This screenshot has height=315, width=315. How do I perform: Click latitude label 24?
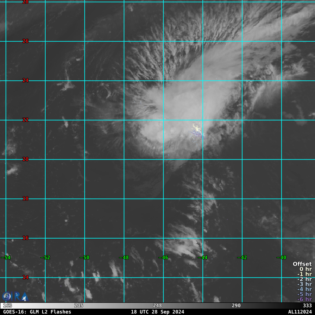26,80
